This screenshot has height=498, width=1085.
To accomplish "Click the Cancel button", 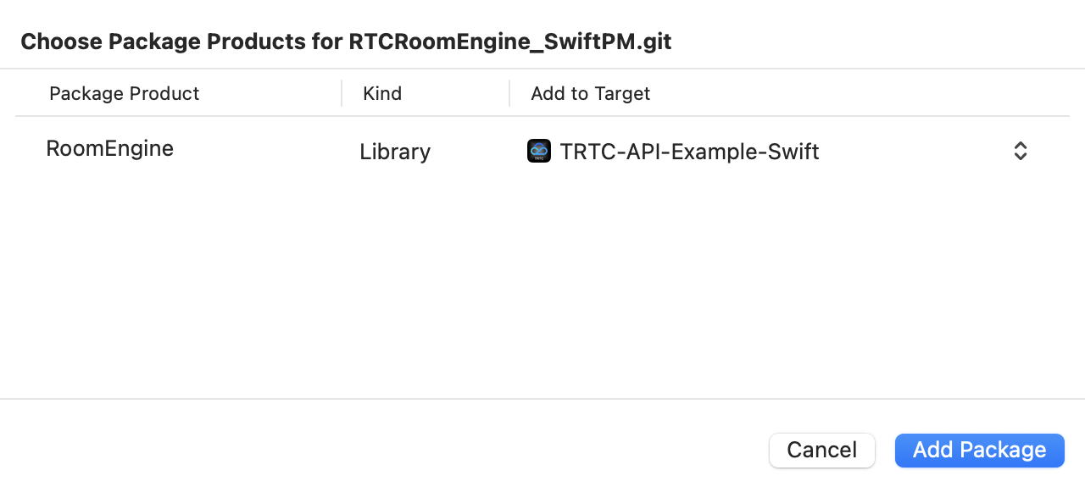I will 821,450.
